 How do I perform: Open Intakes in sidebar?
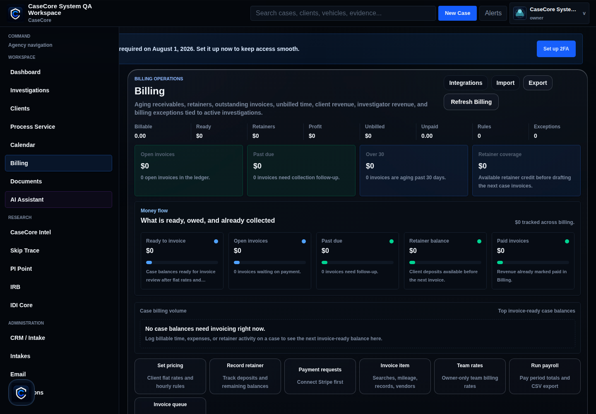click(58, 356)
